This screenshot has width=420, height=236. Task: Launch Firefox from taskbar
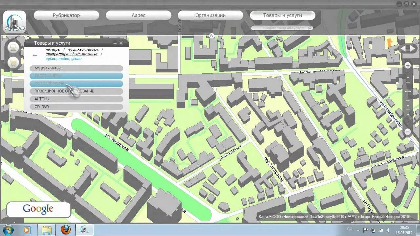pyautogui.click(x=65, y=230)
